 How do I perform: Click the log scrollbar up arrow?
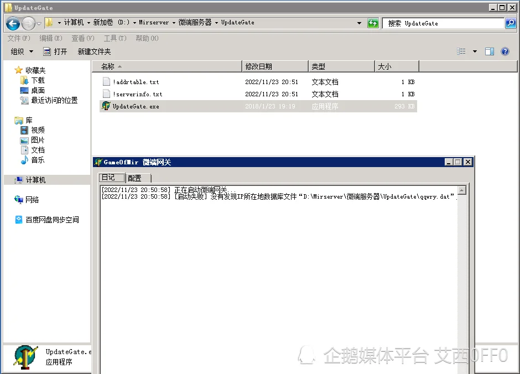(x=462, y=191)
